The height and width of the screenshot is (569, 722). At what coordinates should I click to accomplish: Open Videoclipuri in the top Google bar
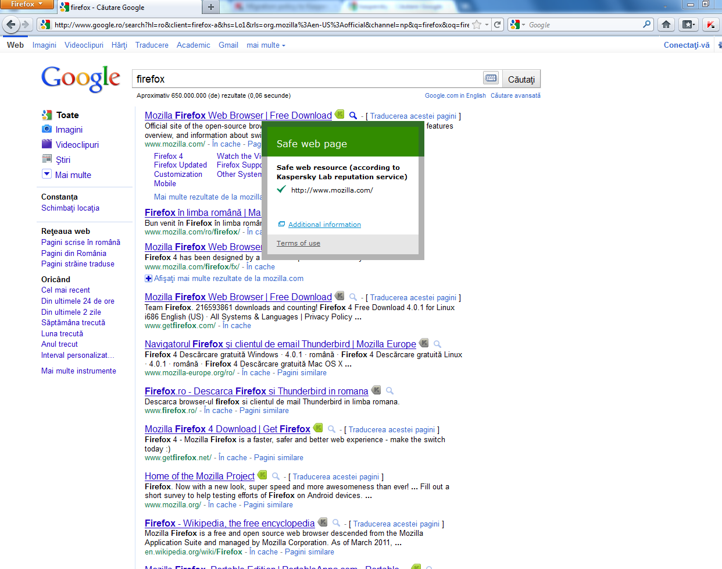click(x=84, y=45)
